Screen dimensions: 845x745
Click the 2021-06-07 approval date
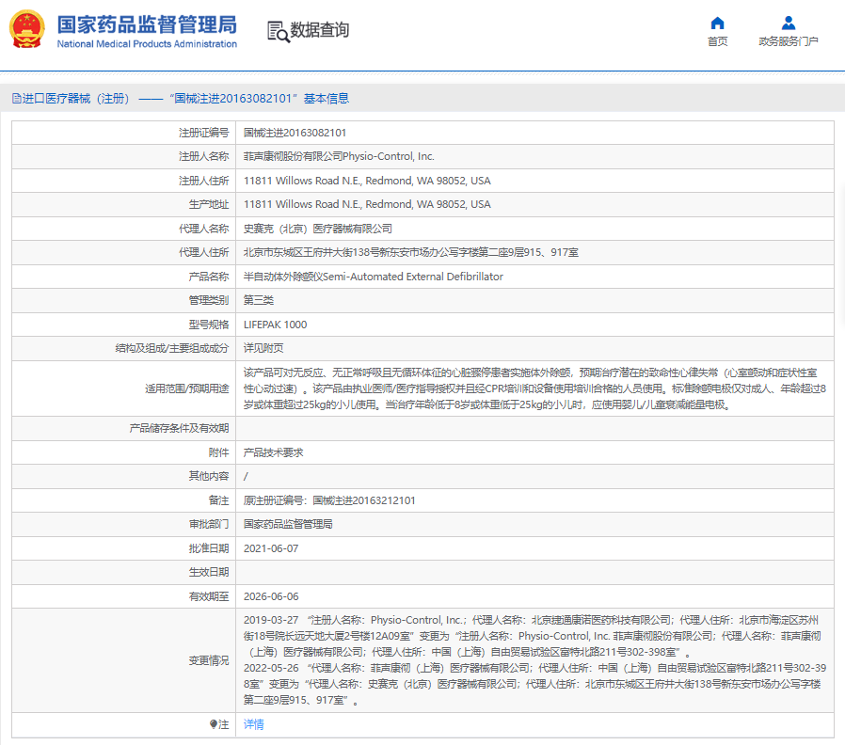(271, 548)
